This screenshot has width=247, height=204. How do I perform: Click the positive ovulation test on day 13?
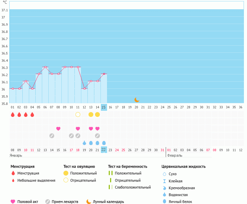91,115
